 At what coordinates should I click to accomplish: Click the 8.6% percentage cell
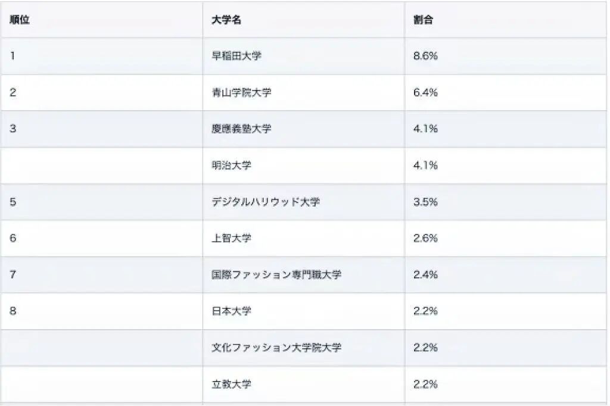[x=425, y=56]
